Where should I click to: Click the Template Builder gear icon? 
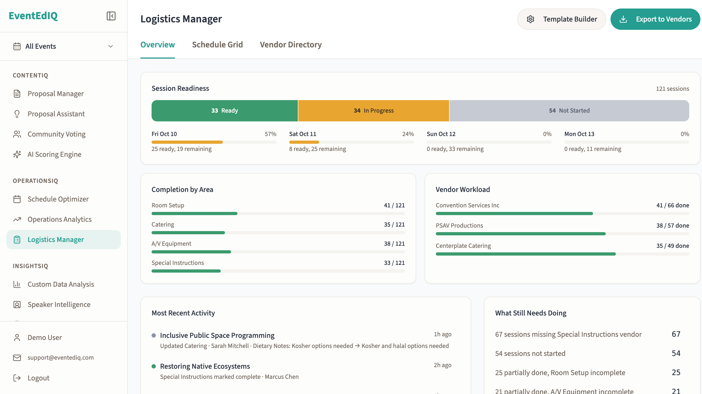[530, 19]
